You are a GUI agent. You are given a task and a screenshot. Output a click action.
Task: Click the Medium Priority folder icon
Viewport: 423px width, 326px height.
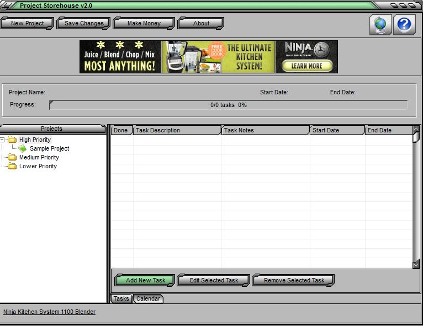pos(12,157)
